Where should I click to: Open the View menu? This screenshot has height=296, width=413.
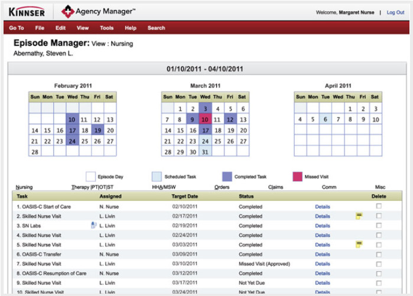click(83, 28)
